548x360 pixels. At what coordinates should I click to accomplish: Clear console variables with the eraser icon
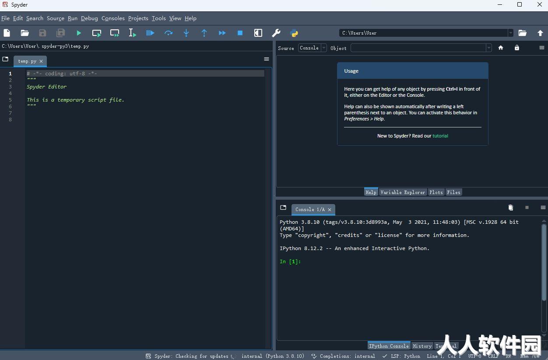pyautogui.click(x=510, y=208)
